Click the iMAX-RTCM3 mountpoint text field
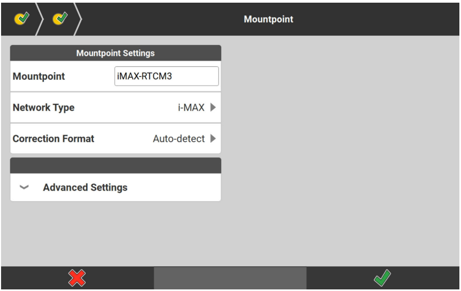 pos(167,76)
